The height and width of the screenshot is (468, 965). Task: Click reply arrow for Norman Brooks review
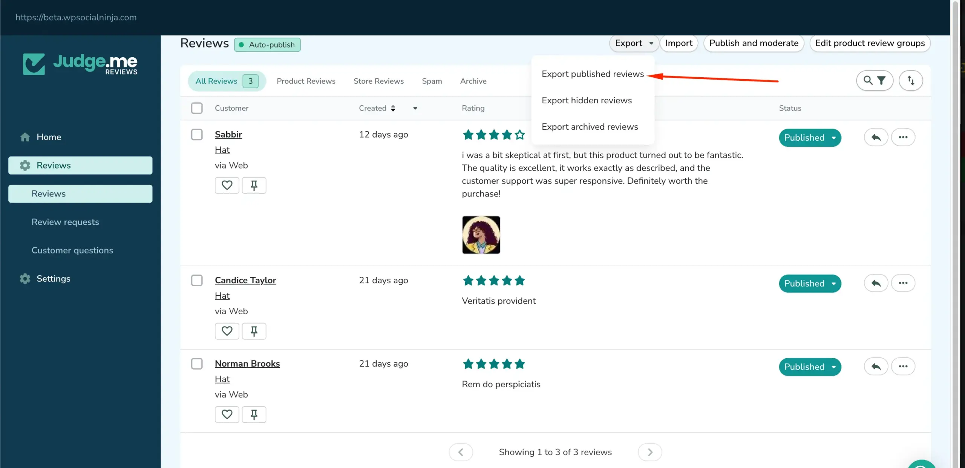(x=876, y=367)
